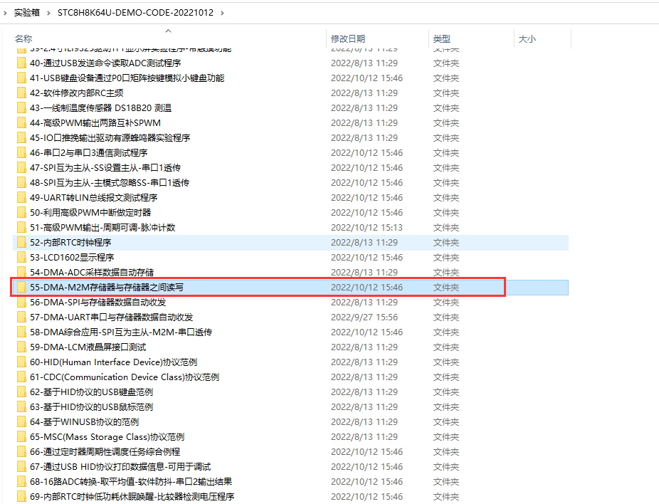The width and height of the screenshot is (659, 504).
Task: Go to 实验箱 breadcrumb folder
Action: pos(27,13)
